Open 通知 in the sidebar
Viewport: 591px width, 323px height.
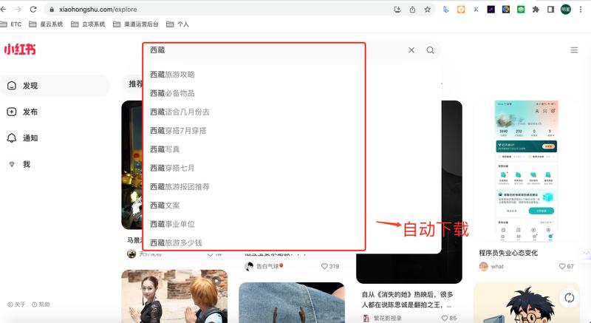[23, 138]
